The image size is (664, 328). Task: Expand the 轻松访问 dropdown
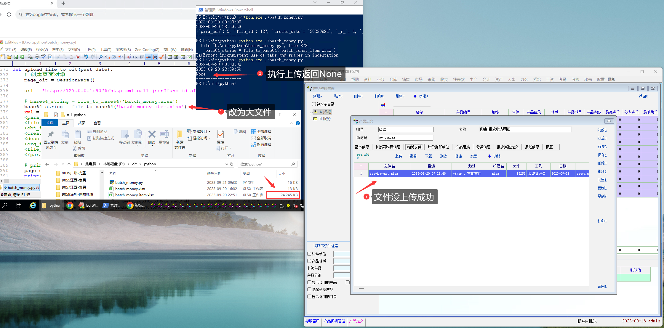click(209, 138)
